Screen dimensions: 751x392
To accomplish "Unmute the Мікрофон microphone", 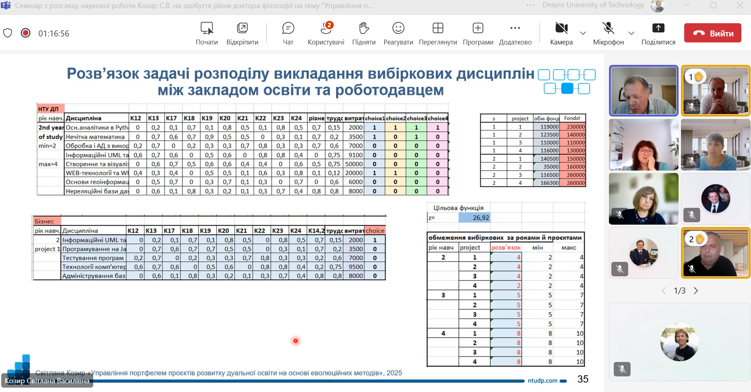I will pos(608,33).
